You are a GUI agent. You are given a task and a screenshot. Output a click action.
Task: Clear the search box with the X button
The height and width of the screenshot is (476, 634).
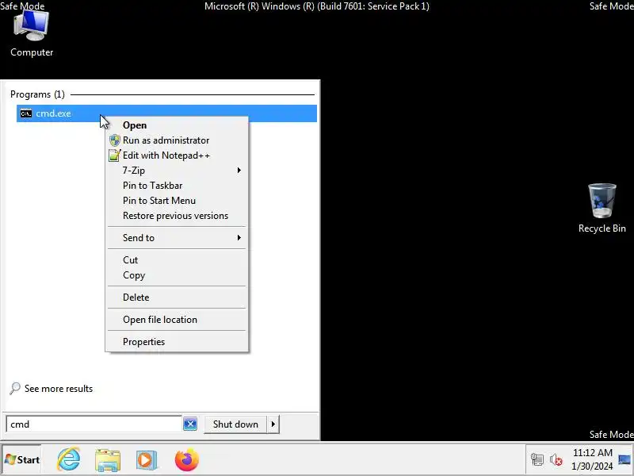pyautogui.click(x=190, y=424)
